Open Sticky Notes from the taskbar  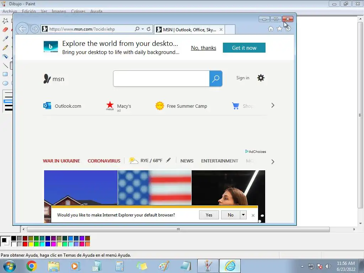tap(142, 266)
